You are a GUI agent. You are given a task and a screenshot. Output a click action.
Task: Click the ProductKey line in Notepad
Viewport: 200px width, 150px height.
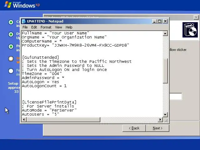75,45
